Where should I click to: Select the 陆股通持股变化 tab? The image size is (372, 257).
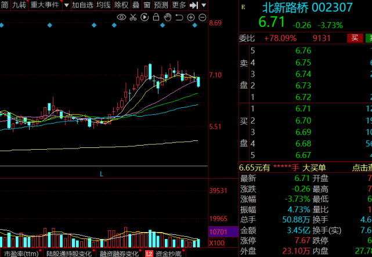[69, 254]
